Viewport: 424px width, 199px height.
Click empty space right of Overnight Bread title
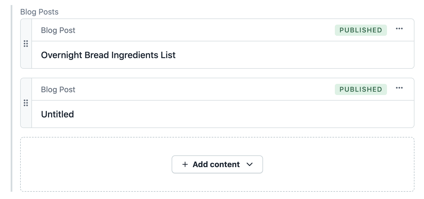click(x=280, y=55)
